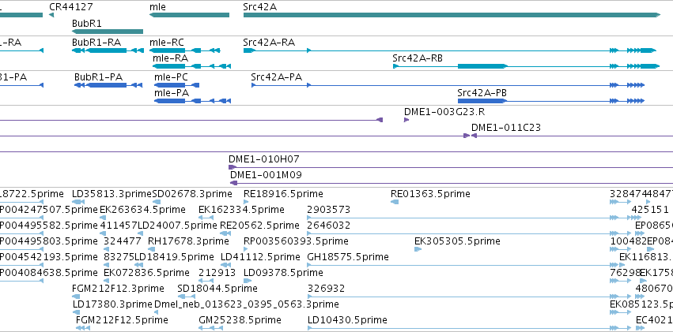Select the mle-RC transcript glyph

184,50
